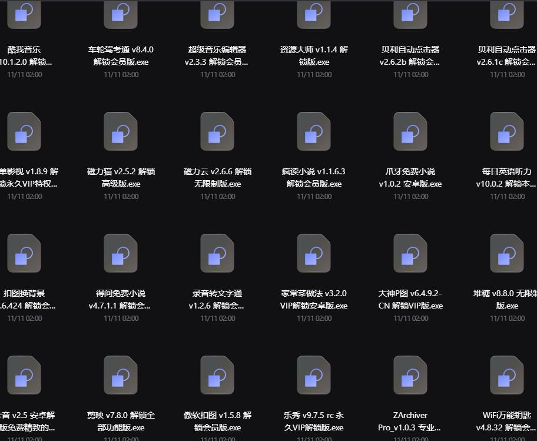Click the file icon above 酷我音乐

(x=24, y=14)
